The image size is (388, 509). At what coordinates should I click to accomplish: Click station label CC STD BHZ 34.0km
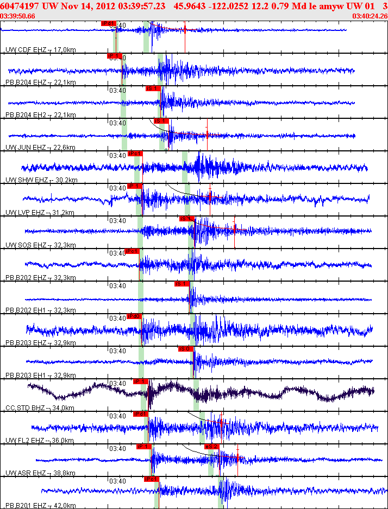coord(40,408)
